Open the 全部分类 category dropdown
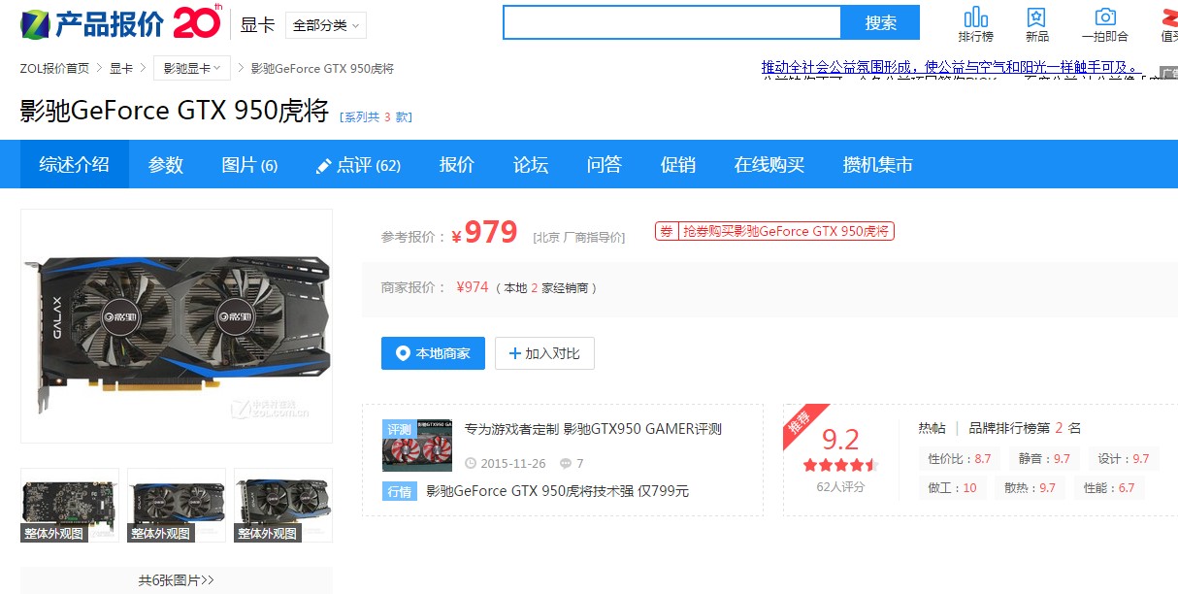Viewport: 1178px width, 594px height. [326, 25]
